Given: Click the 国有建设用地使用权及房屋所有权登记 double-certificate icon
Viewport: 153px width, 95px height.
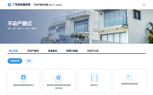Looking at the screenshot, I should [x=59, y=78].
